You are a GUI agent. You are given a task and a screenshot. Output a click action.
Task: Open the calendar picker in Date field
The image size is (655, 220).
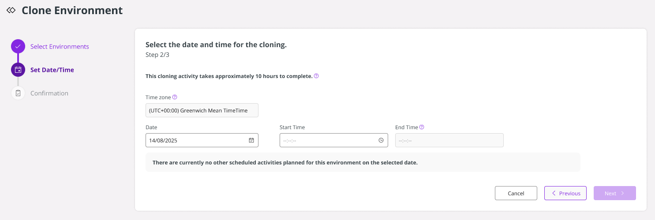coord(251,140)
